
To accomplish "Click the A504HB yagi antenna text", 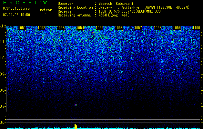I will tap(114, 15).
